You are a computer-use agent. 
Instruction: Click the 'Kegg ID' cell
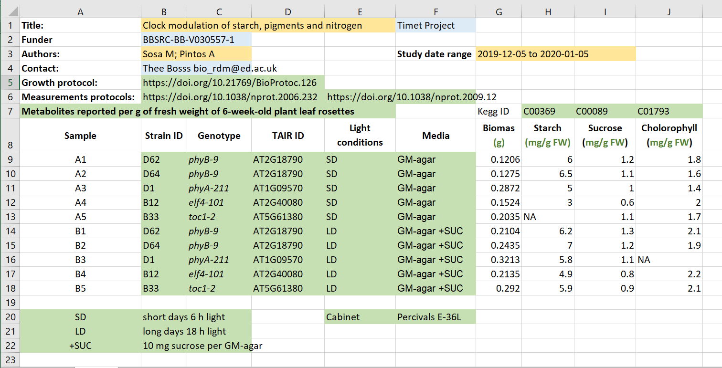coord(499,111)
